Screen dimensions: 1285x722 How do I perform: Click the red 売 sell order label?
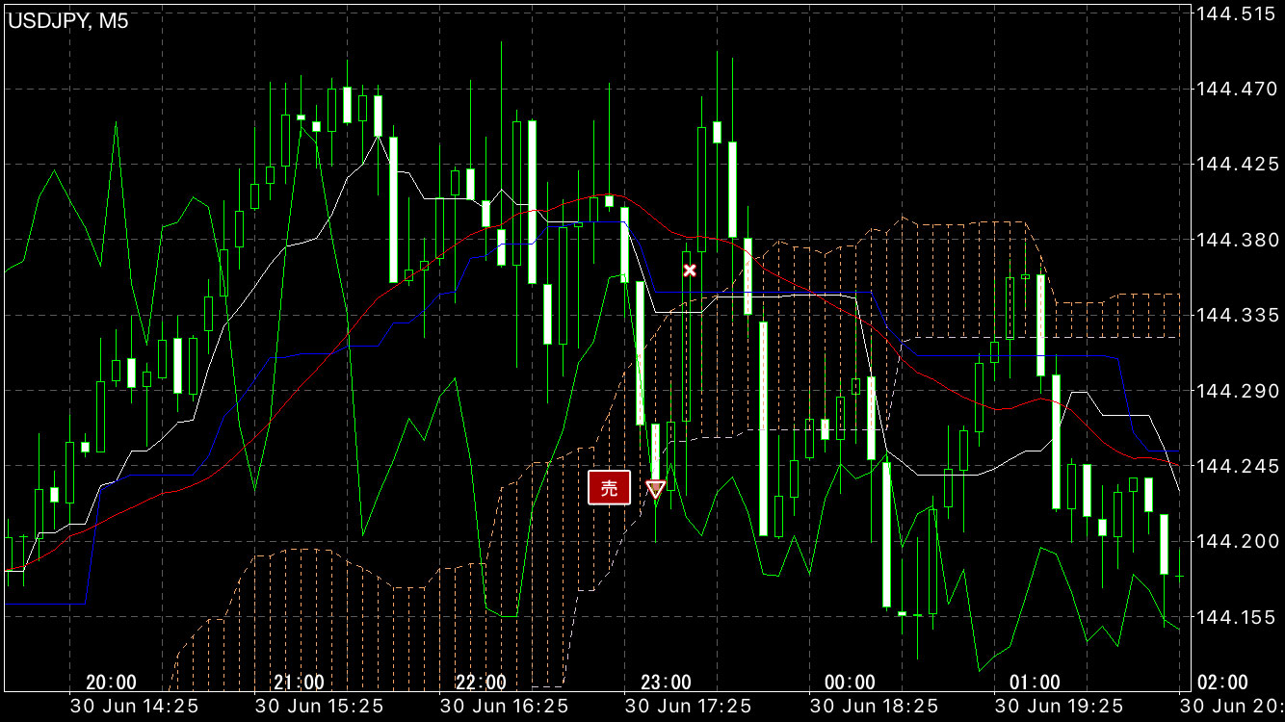[609, 488]
